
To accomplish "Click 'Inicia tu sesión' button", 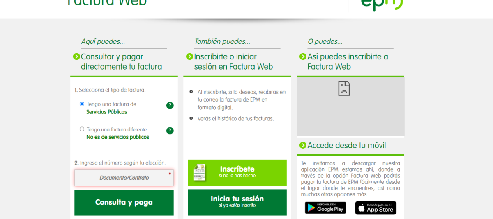I will click(237, 202).
